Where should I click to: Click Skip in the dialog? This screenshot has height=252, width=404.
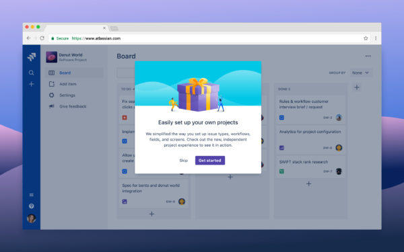coord(183,161)
